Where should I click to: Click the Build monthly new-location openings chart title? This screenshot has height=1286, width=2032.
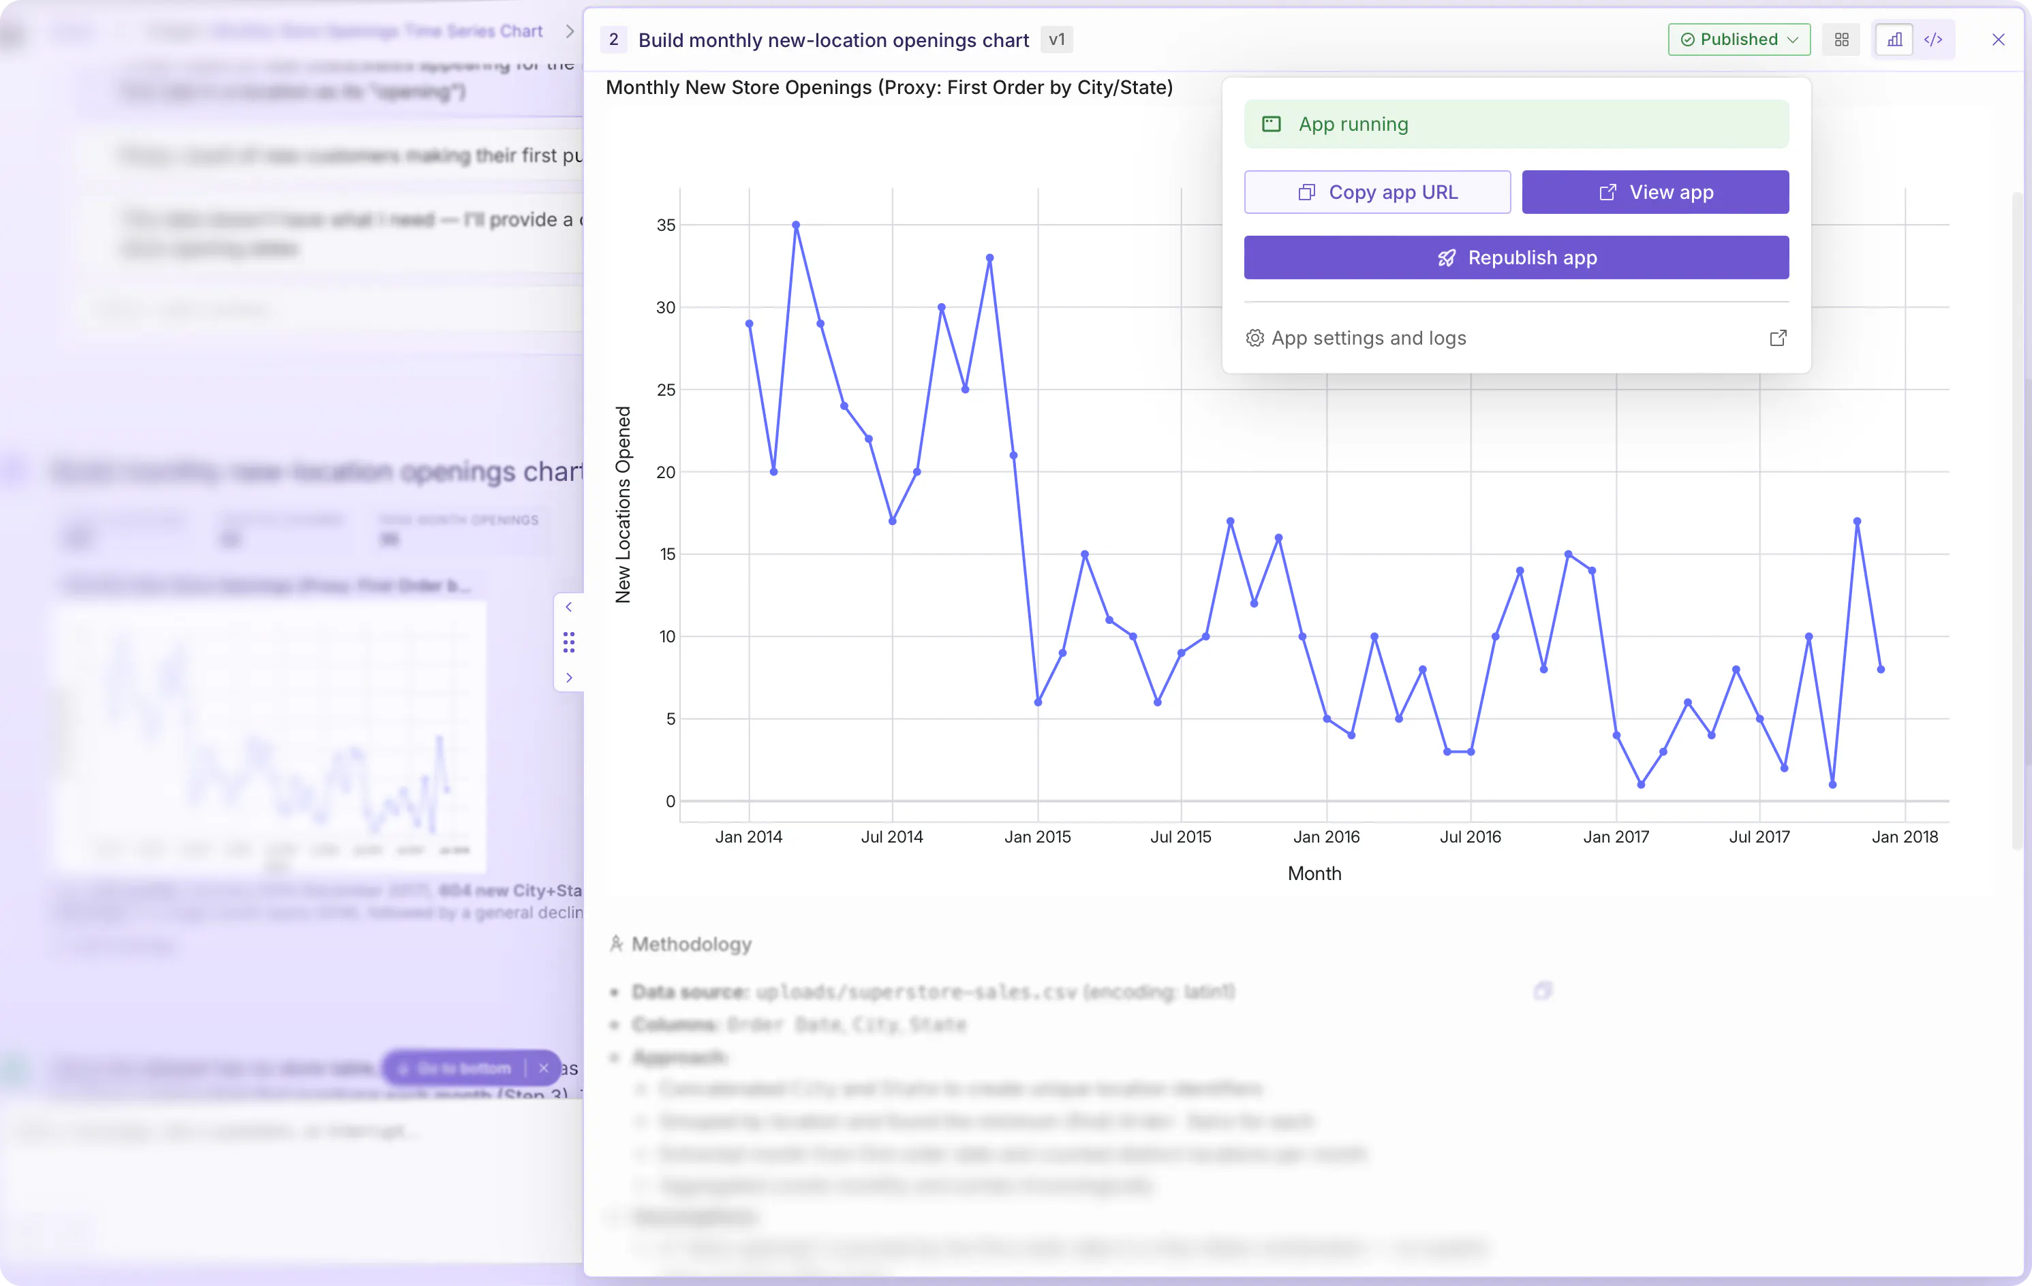833,40
